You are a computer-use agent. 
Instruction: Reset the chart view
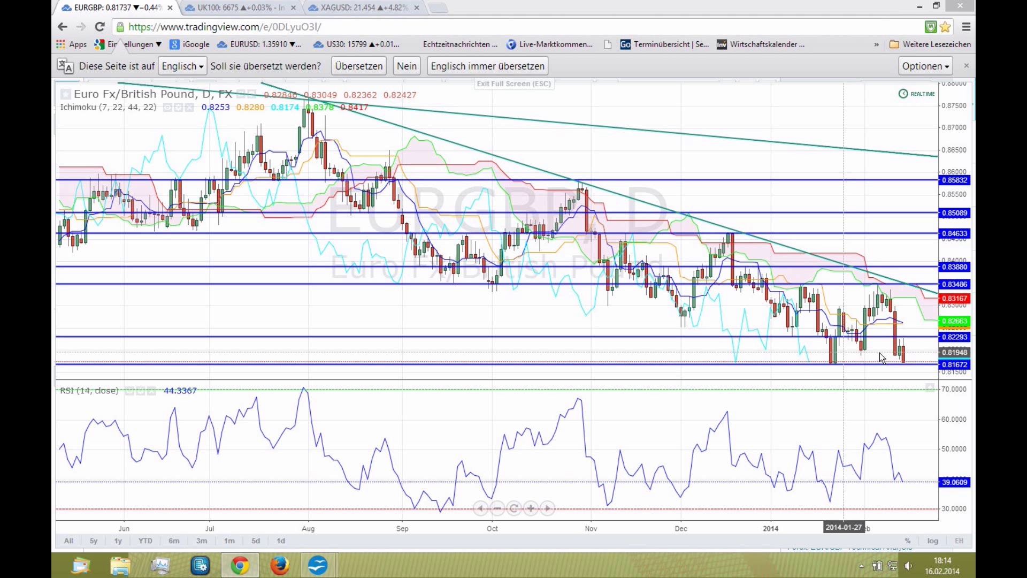[514, 508]
